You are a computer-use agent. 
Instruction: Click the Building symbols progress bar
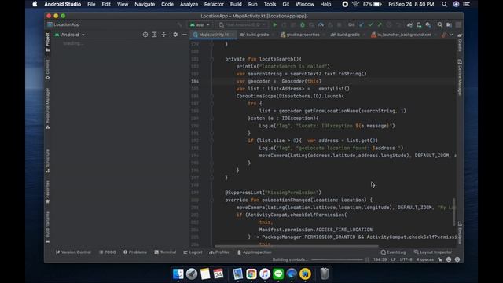[337, 259]
